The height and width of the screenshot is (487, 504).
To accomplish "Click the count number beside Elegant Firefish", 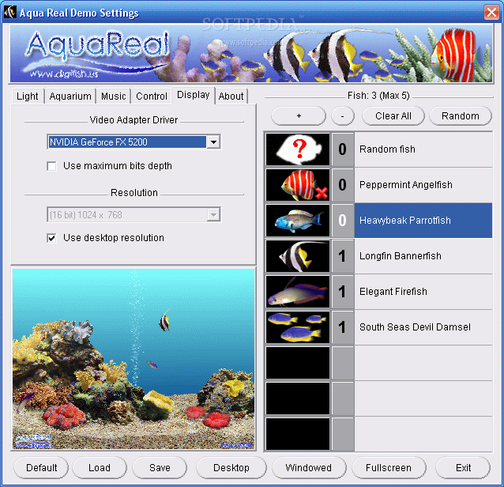I will tap(343, 292).
